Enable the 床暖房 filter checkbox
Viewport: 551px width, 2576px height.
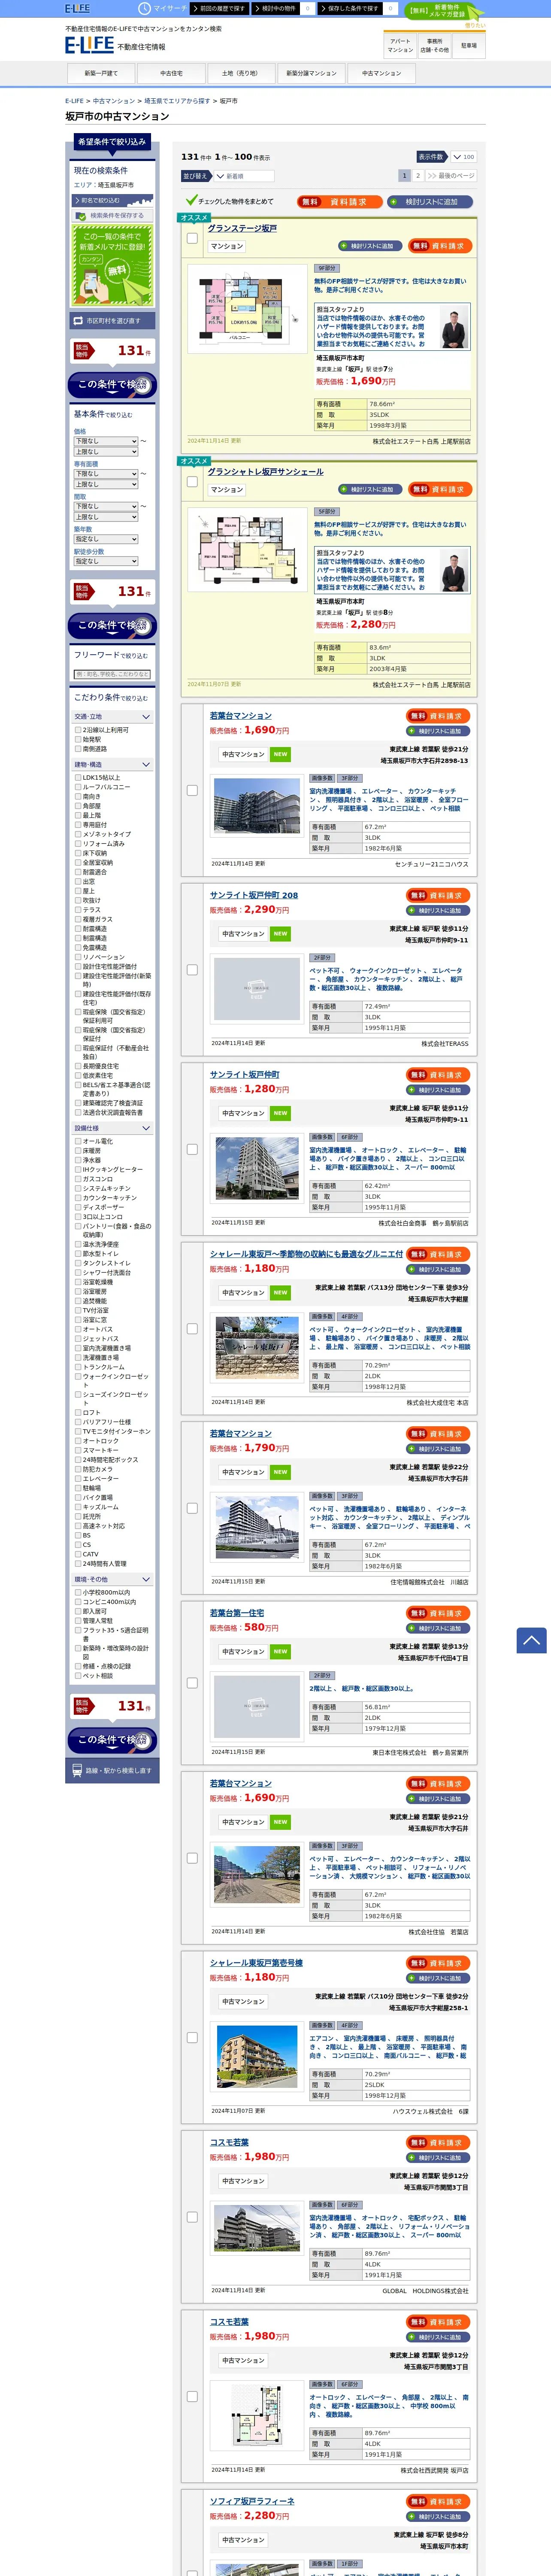[x=78, y=1151]
